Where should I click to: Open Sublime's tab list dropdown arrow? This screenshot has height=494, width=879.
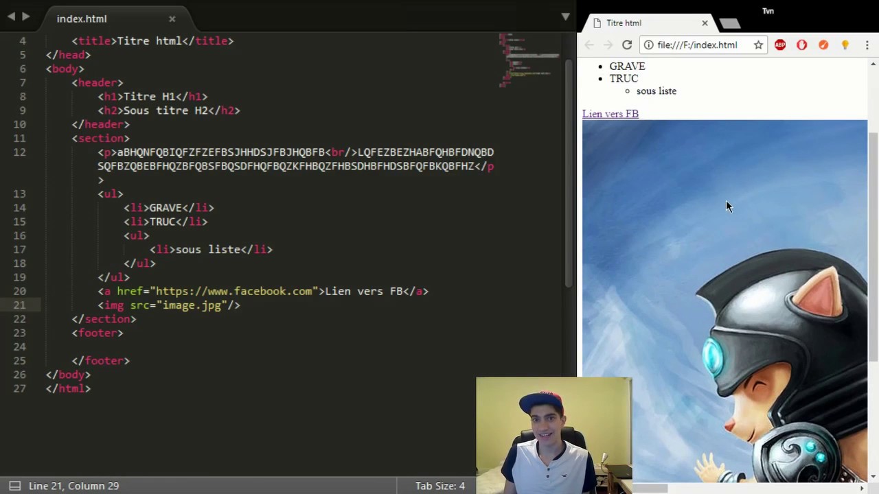point(565,16)
